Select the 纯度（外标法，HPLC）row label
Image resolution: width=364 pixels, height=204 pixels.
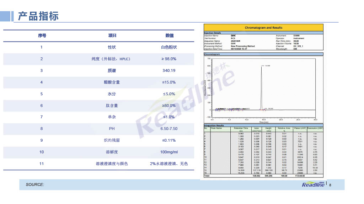(x=111, y=59)
